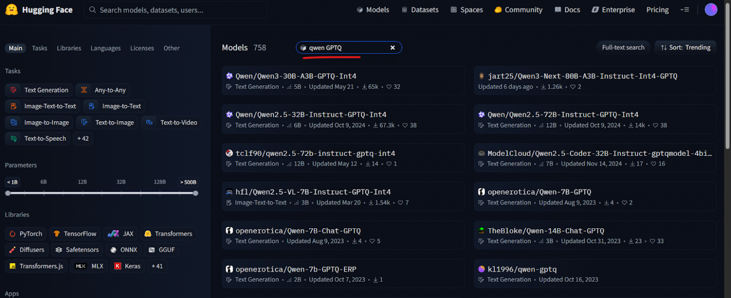The height and width of the screenshot is (298, 731).
Task: Click the right handle of Parameters slider
Action: pos(195,193)
